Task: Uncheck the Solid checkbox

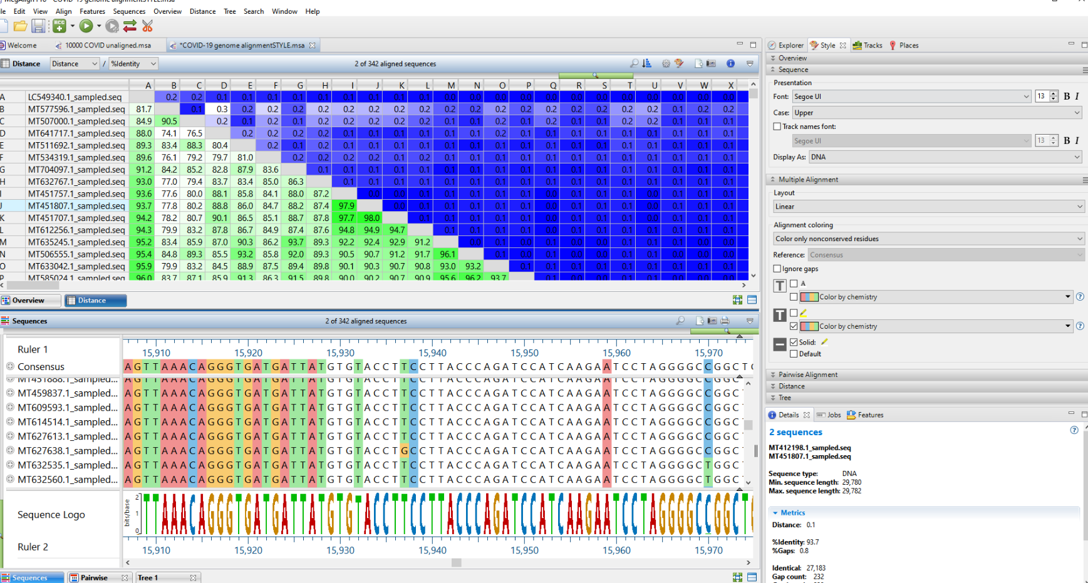Action: coord(794,343)
